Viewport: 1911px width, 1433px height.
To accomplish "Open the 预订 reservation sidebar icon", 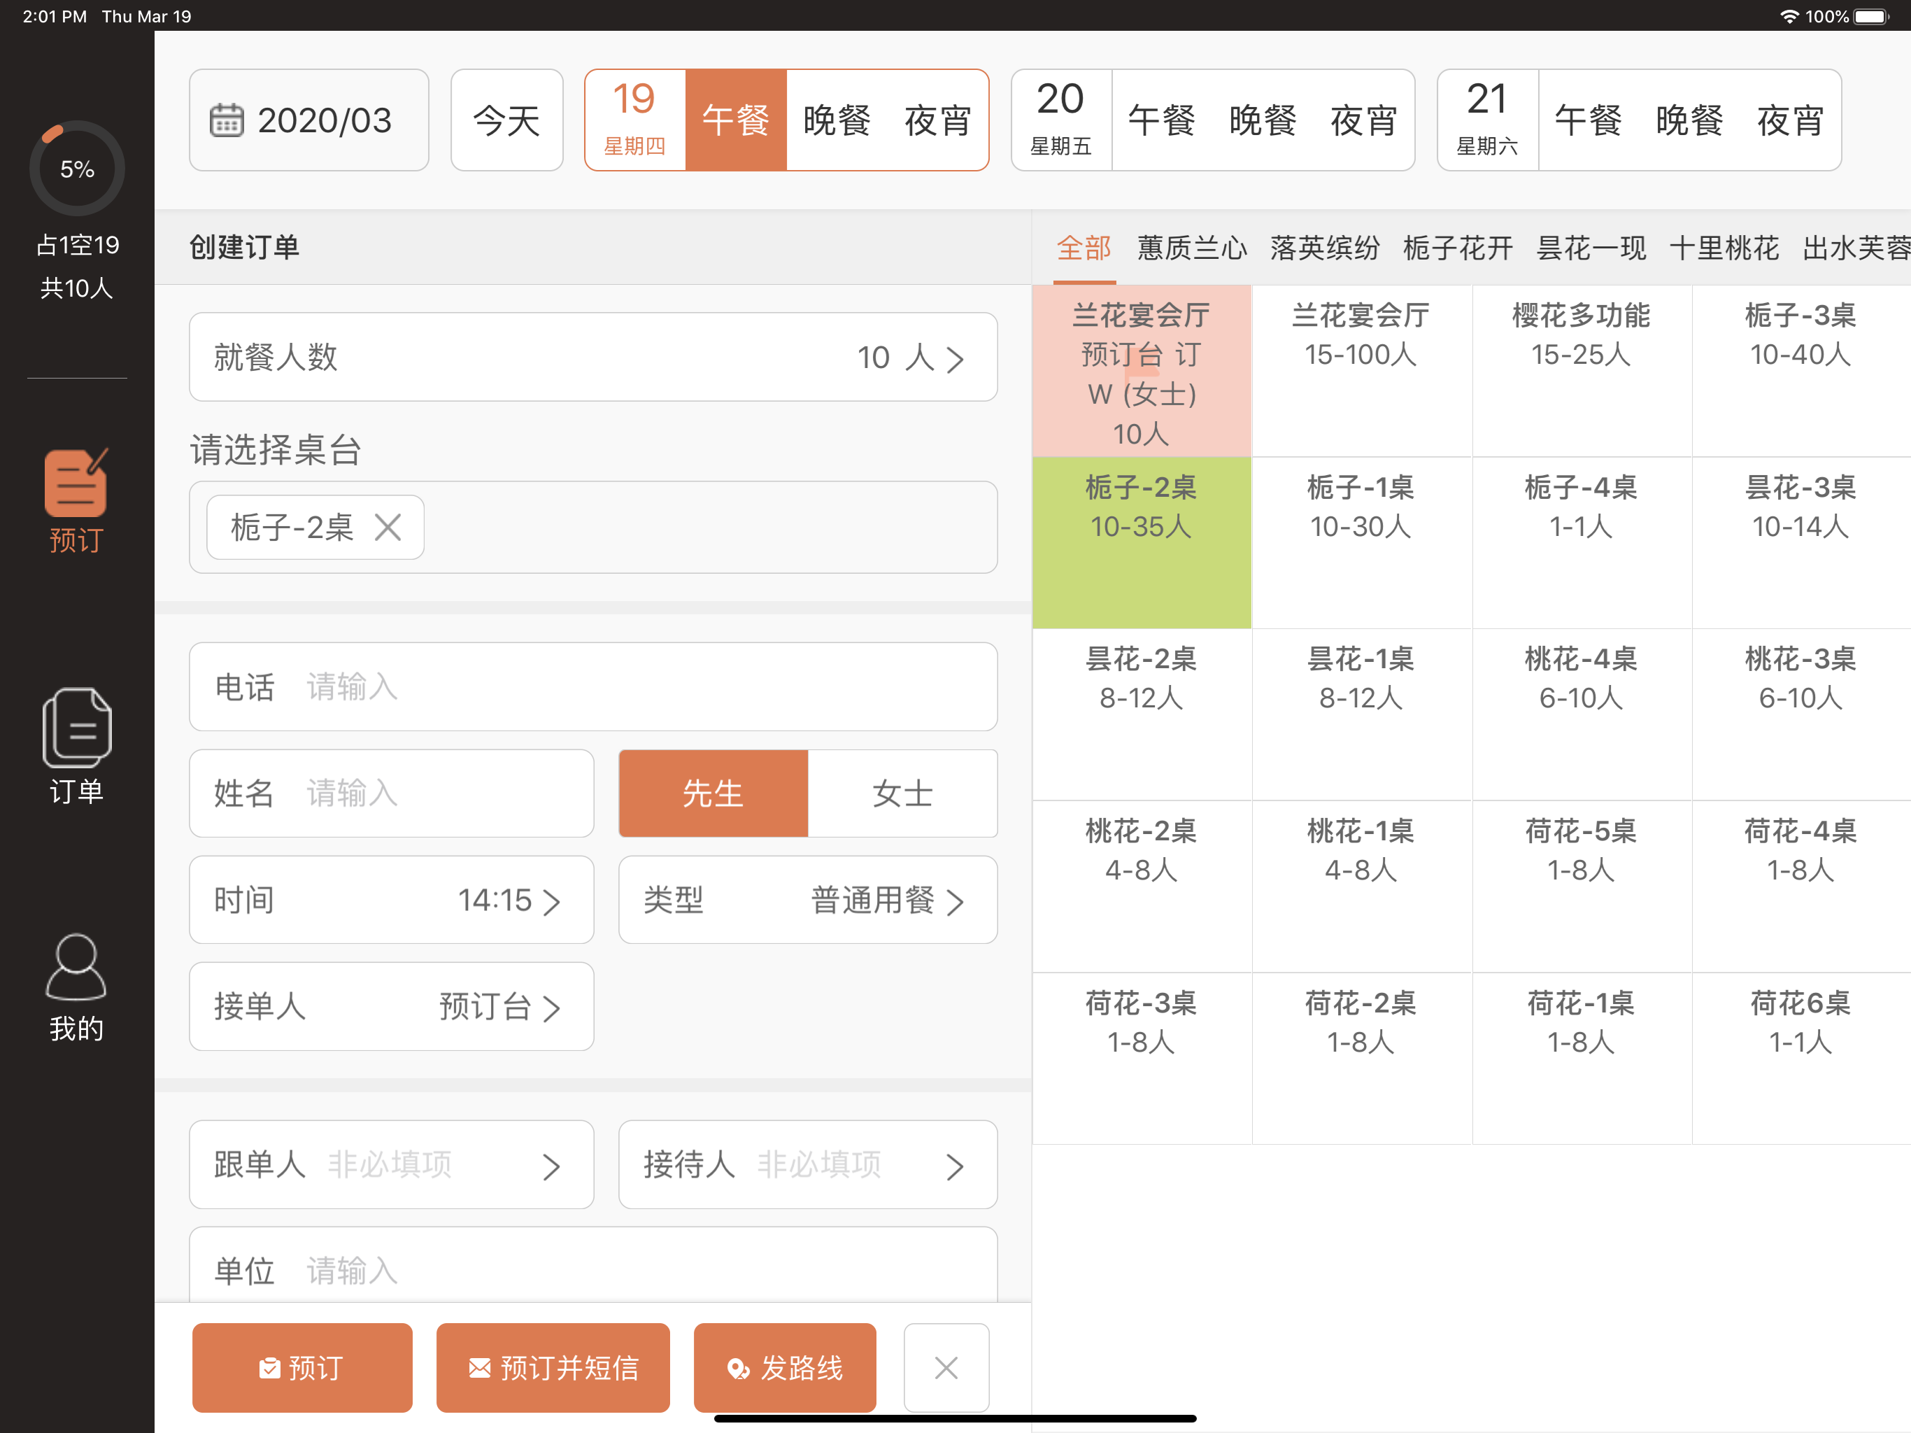I will pyautogui.click(x=76, y=500).
